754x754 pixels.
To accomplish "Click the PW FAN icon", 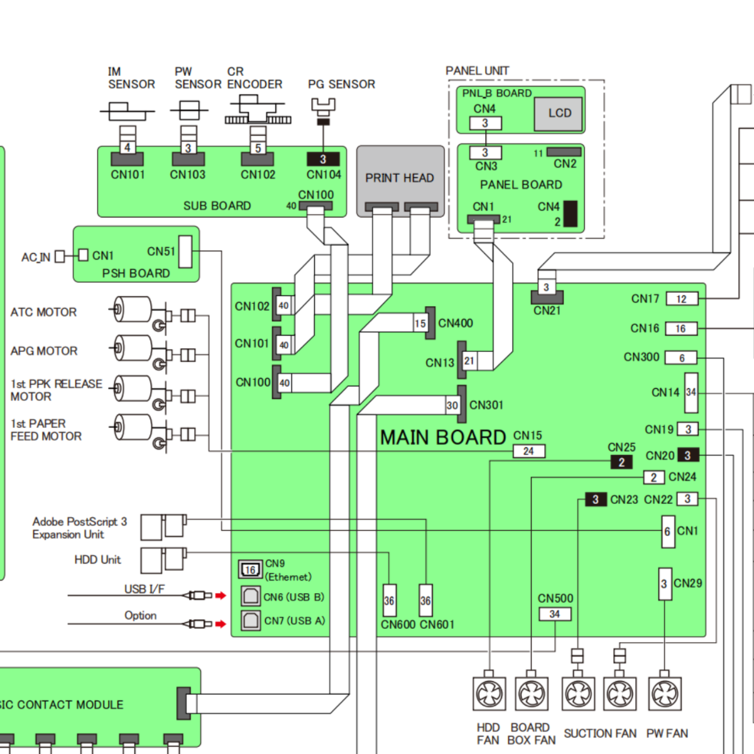I will pyautogui.click(x=665, y=694).
